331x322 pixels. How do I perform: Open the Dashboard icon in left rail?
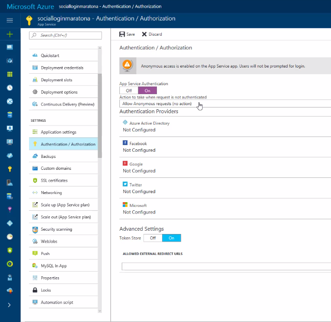pos(10,47)
